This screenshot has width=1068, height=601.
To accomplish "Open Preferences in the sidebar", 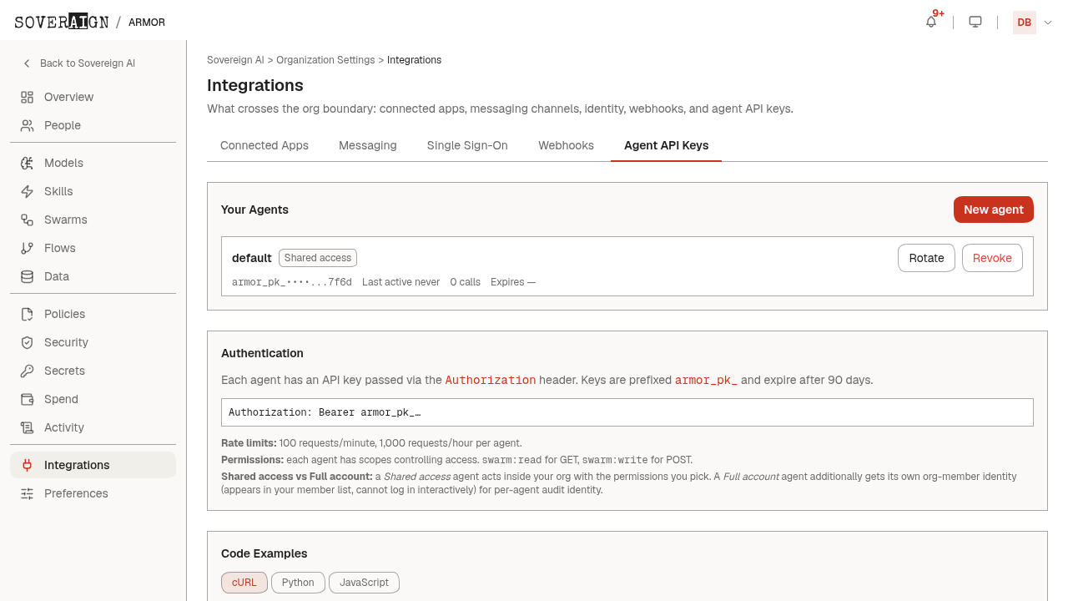I will tap(93, 493).
